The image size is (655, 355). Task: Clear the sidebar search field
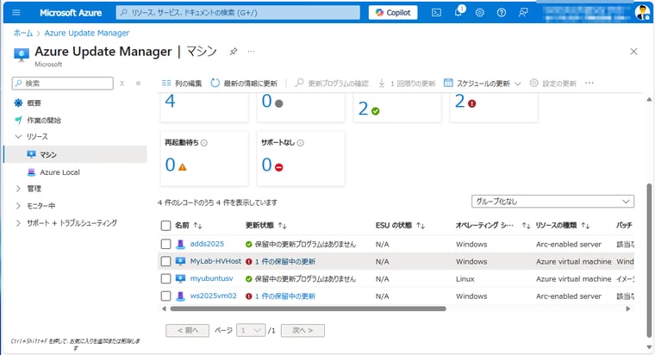122,84
